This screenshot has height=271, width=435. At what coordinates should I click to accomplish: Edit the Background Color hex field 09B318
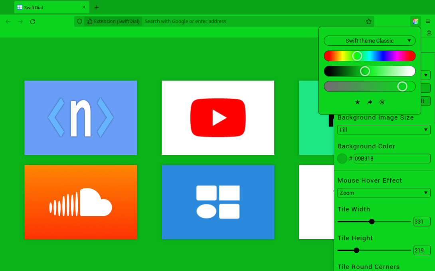click(x=392, y=158)
